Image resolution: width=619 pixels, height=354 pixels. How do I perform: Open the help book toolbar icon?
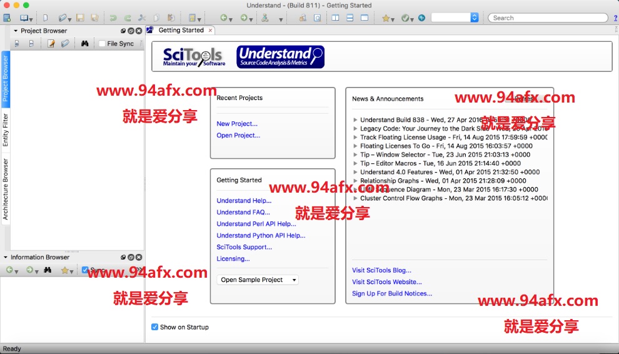24,18
